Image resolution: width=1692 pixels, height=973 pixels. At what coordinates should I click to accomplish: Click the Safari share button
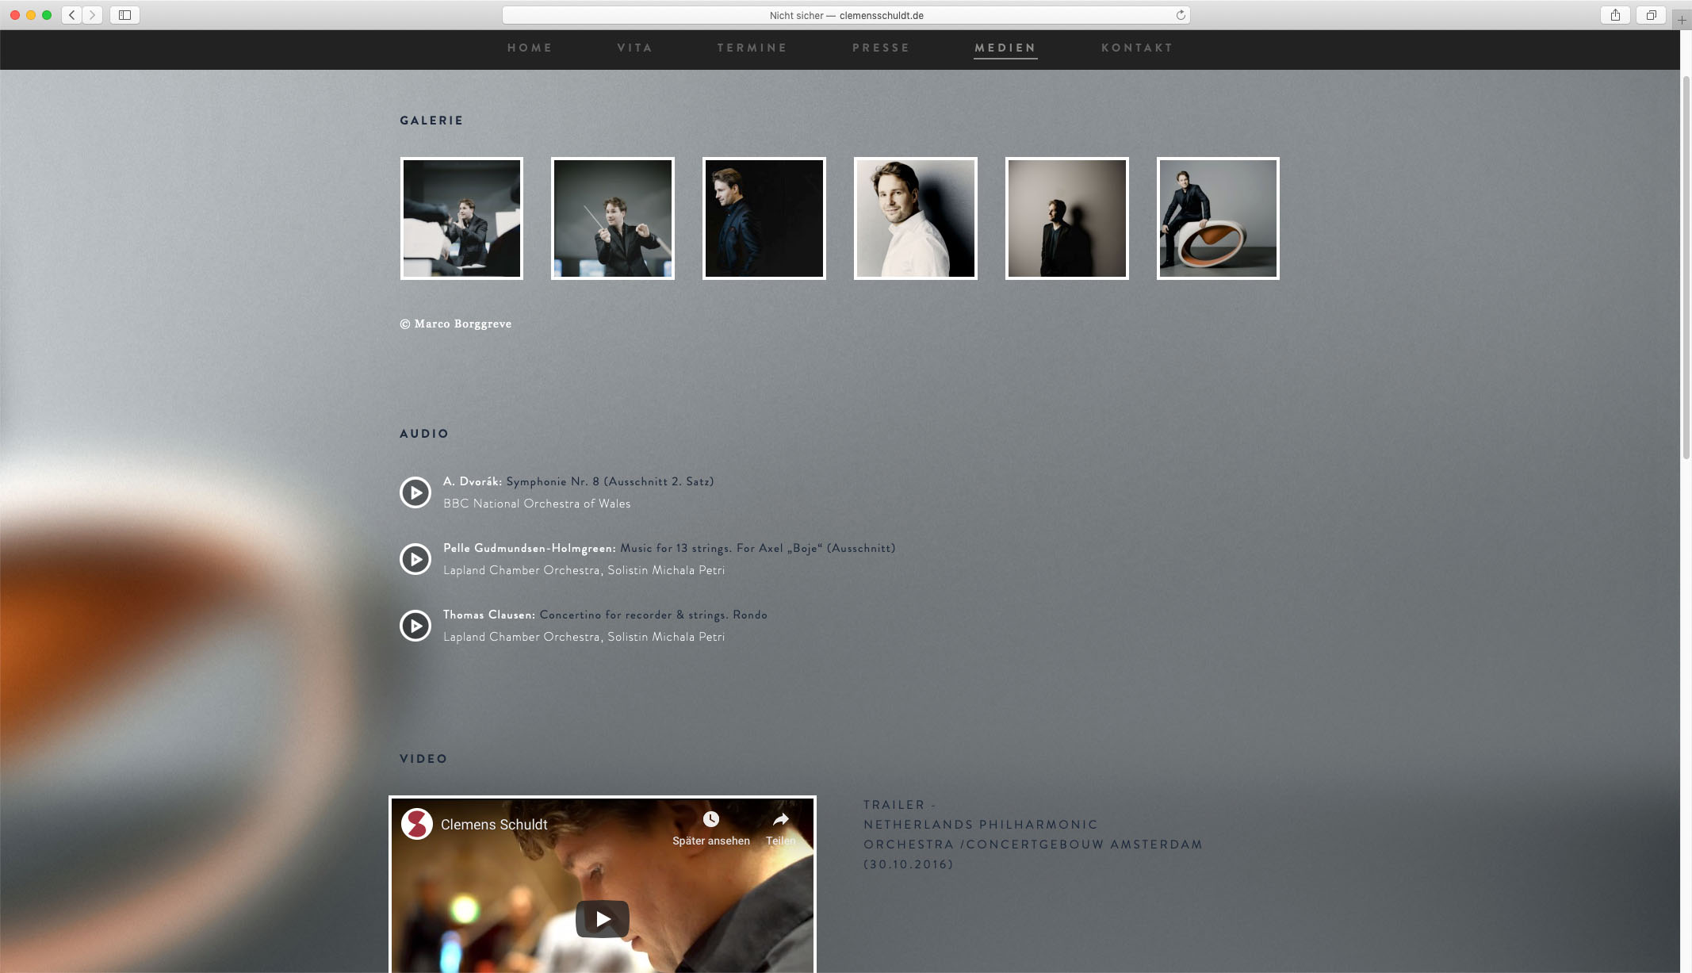coord(1614,15)
